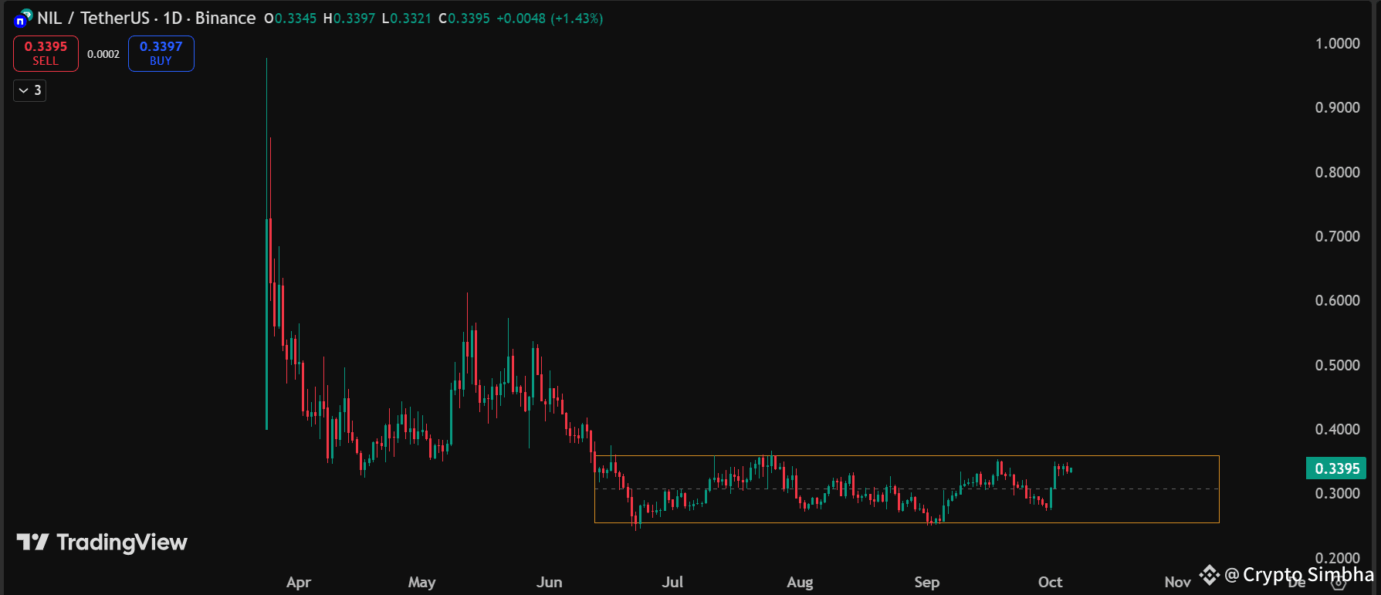Click the 0.7000 price axis label

(1338, 236)
